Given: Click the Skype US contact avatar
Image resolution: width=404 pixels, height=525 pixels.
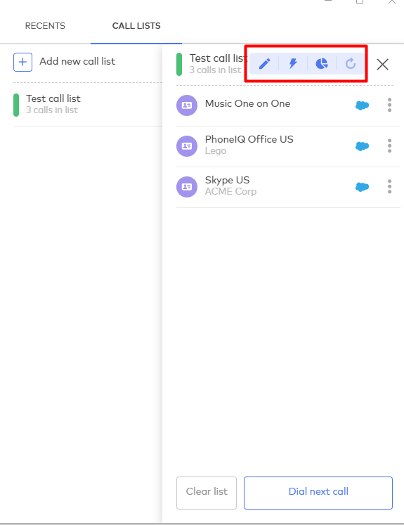Looking at the screenshot, I should [x=187, y=187].
